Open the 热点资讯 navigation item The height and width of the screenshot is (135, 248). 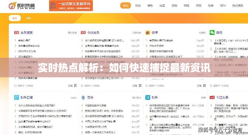coord(237,5)
